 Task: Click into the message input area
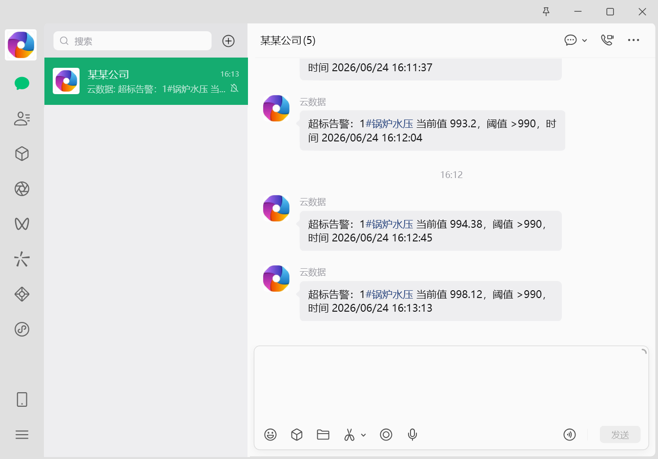(x=451, y=385)
